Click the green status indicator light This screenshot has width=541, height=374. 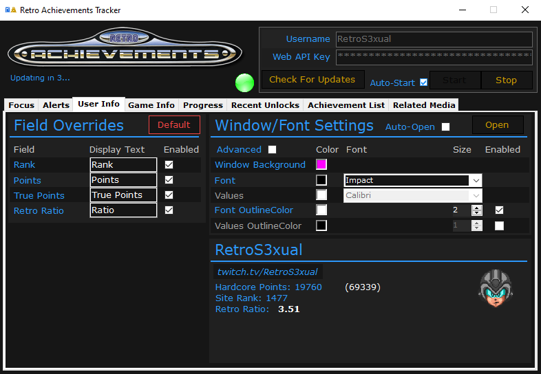tap(244, 82)
